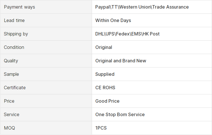The width and height of the screenshot is (212, 135).
Task: Select the "Good Price" value text
Action: click(107, 101)
